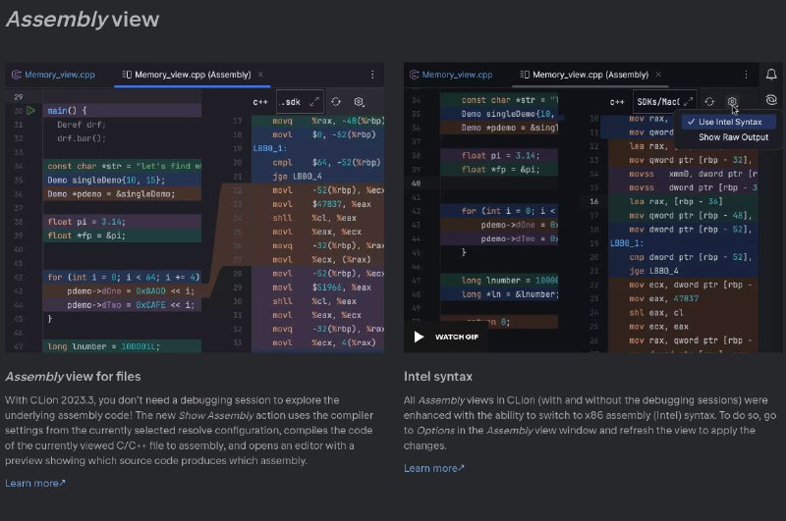Image resolution: width=786 pixels, height=521 pixels.
Task: Click the LBB0_1: label in left assembly
Action: tap(269, 148)
